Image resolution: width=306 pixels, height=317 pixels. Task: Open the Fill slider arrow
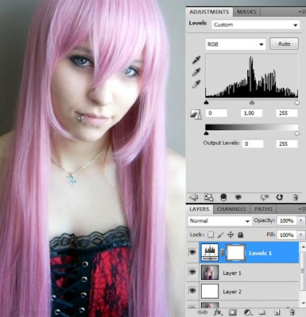click(300, 235)
